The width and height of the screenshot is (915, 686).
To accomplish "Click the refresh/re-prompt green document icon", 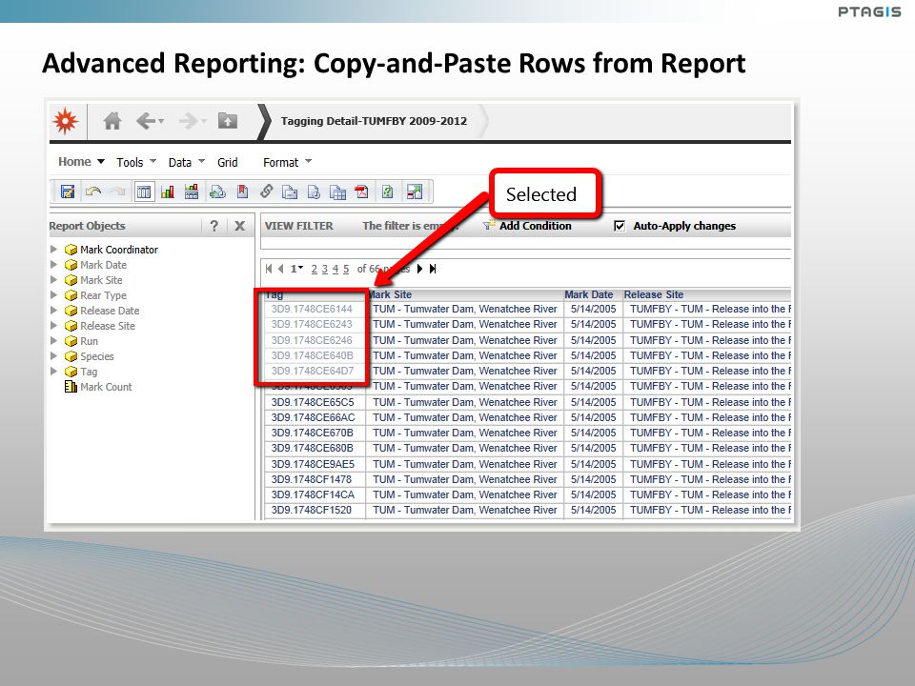I will tap(388, 192).
